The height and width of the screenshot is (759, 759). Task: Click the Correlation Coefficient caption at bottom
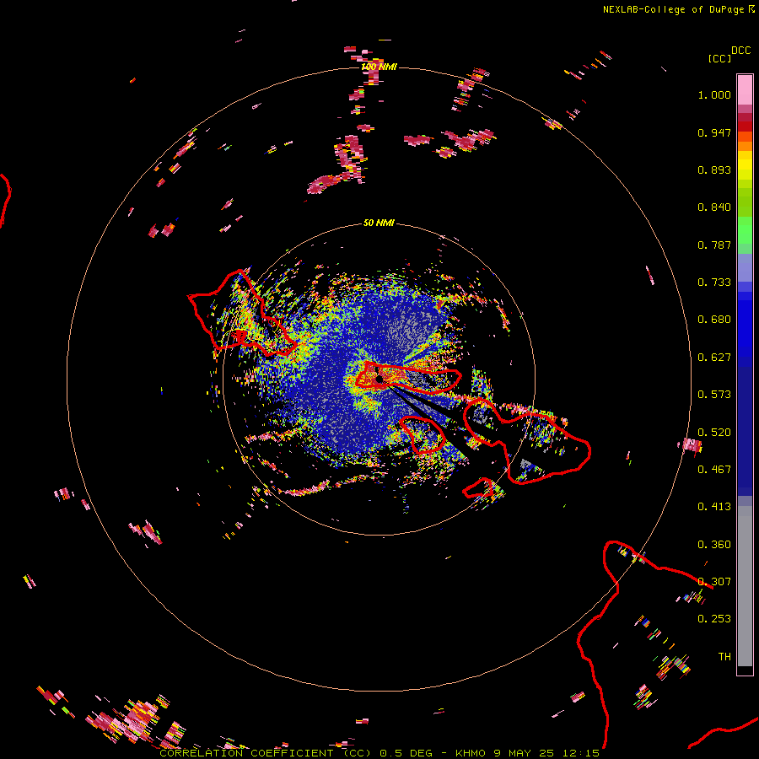[379, 753]
